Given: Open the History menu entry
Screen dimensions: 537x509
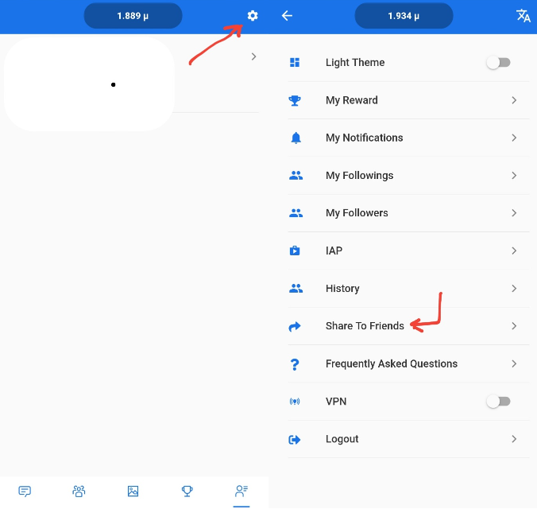Looking at the screenshot, I should coord(408,289).
